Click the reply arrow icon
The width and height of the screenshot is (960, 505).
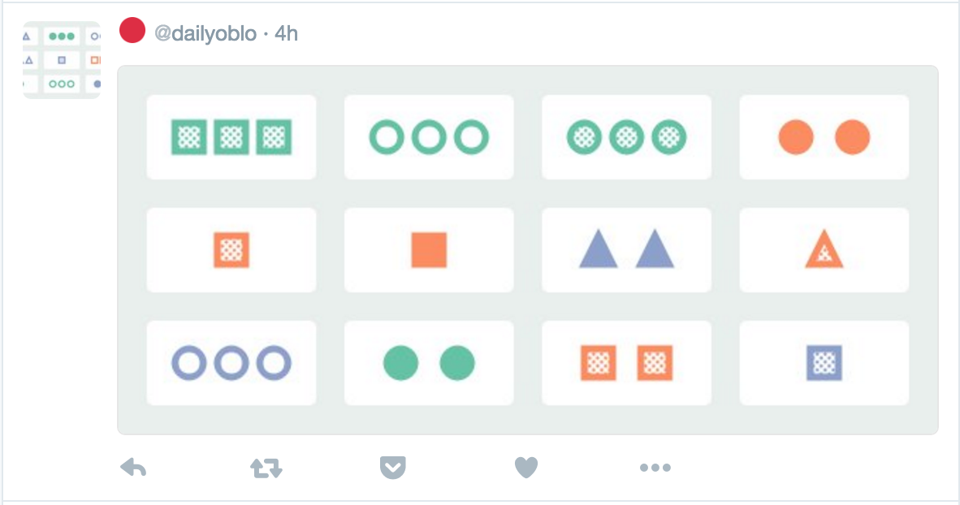point(133,468)
